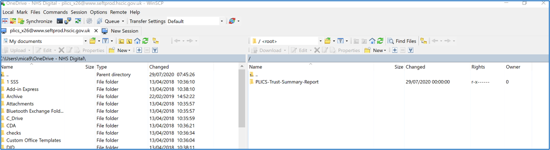Refresh the remote panel

click(x=380, y=41)
